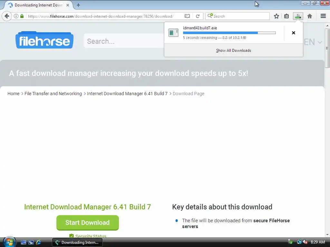Click Show All Downloads

click(x=234, y=50)
